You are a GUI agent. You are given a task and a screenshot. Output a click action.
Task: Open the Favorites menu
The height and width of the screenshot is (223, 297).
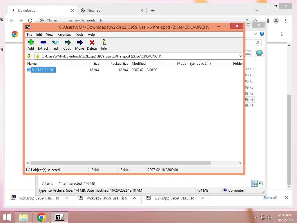click(64, 35)
